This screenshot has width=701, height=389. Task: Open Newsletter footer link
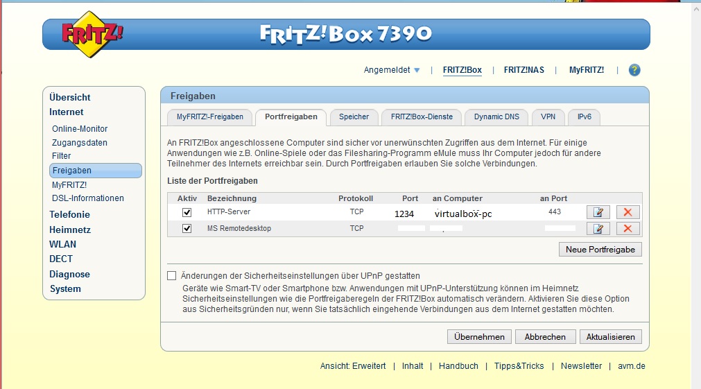(x=581, y=366)
